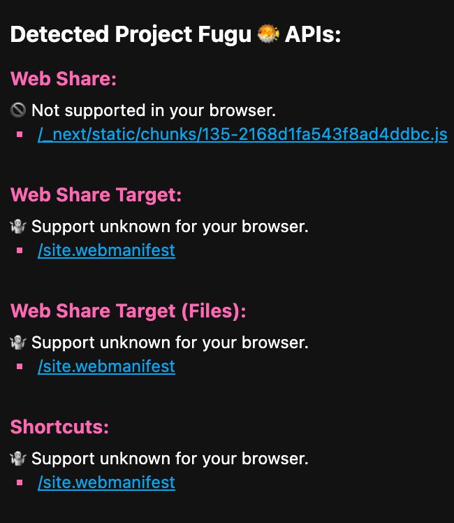Click the prohibited icon under Web Share

pos(18,110)
